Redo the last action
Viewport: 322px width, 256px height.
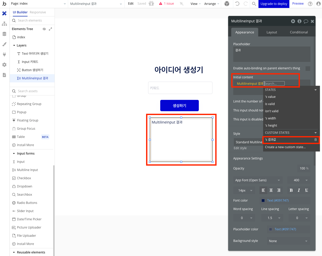click(x=246, y=4)
